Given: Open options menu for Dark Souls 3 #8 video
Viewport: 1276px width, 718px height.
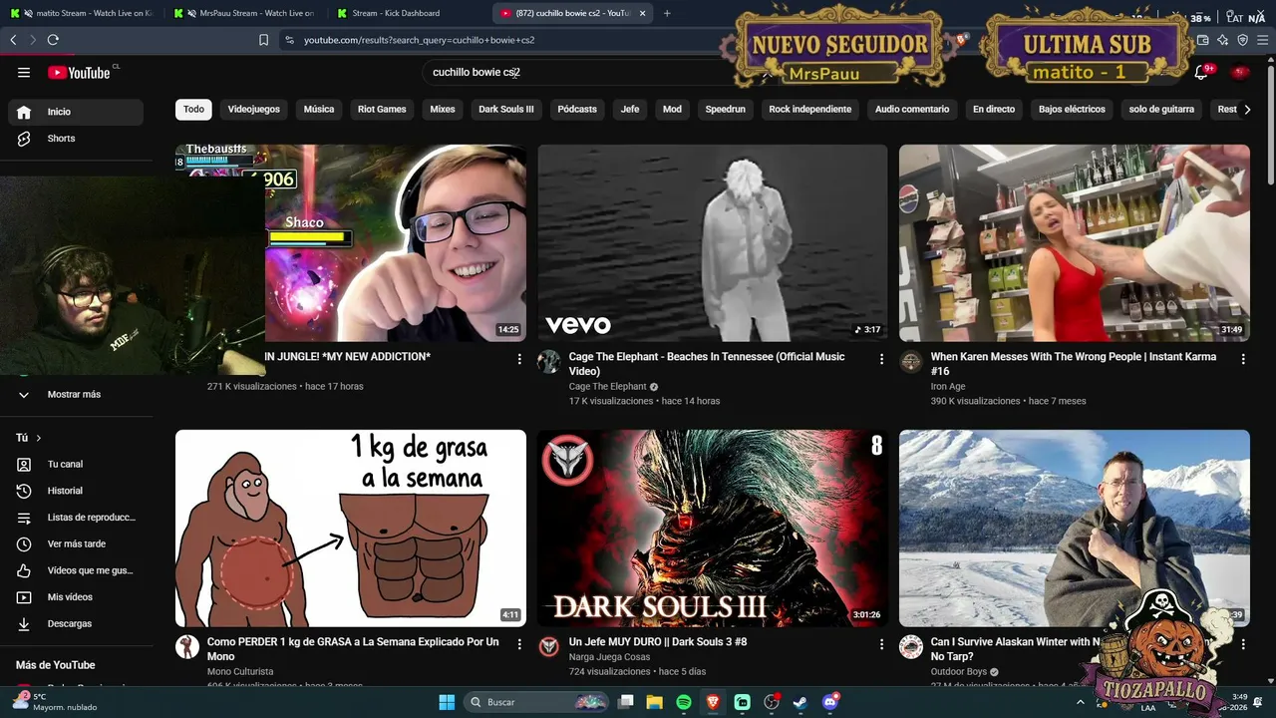Looking at the screenshot, I should [881, 644].
